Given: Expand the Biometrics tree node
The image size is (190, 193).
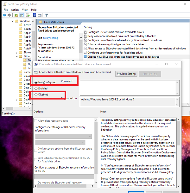Looking at the screenshot, I should coord(16,53).
